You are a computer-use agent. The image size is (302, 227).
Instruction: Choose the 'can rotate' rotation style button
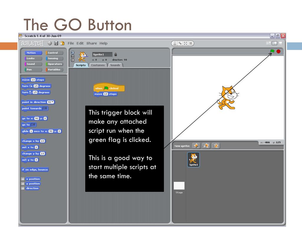[73, 53]
